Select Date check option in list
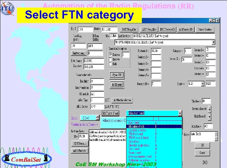This screenshot has height=168, width=227. point(154,142)
